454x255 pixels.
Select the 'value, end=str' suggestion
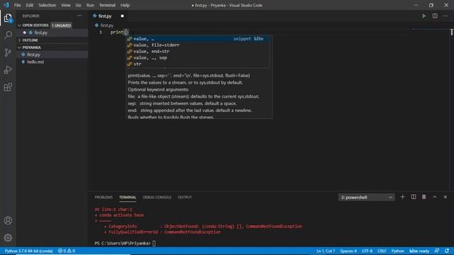[x=198, y=52]
